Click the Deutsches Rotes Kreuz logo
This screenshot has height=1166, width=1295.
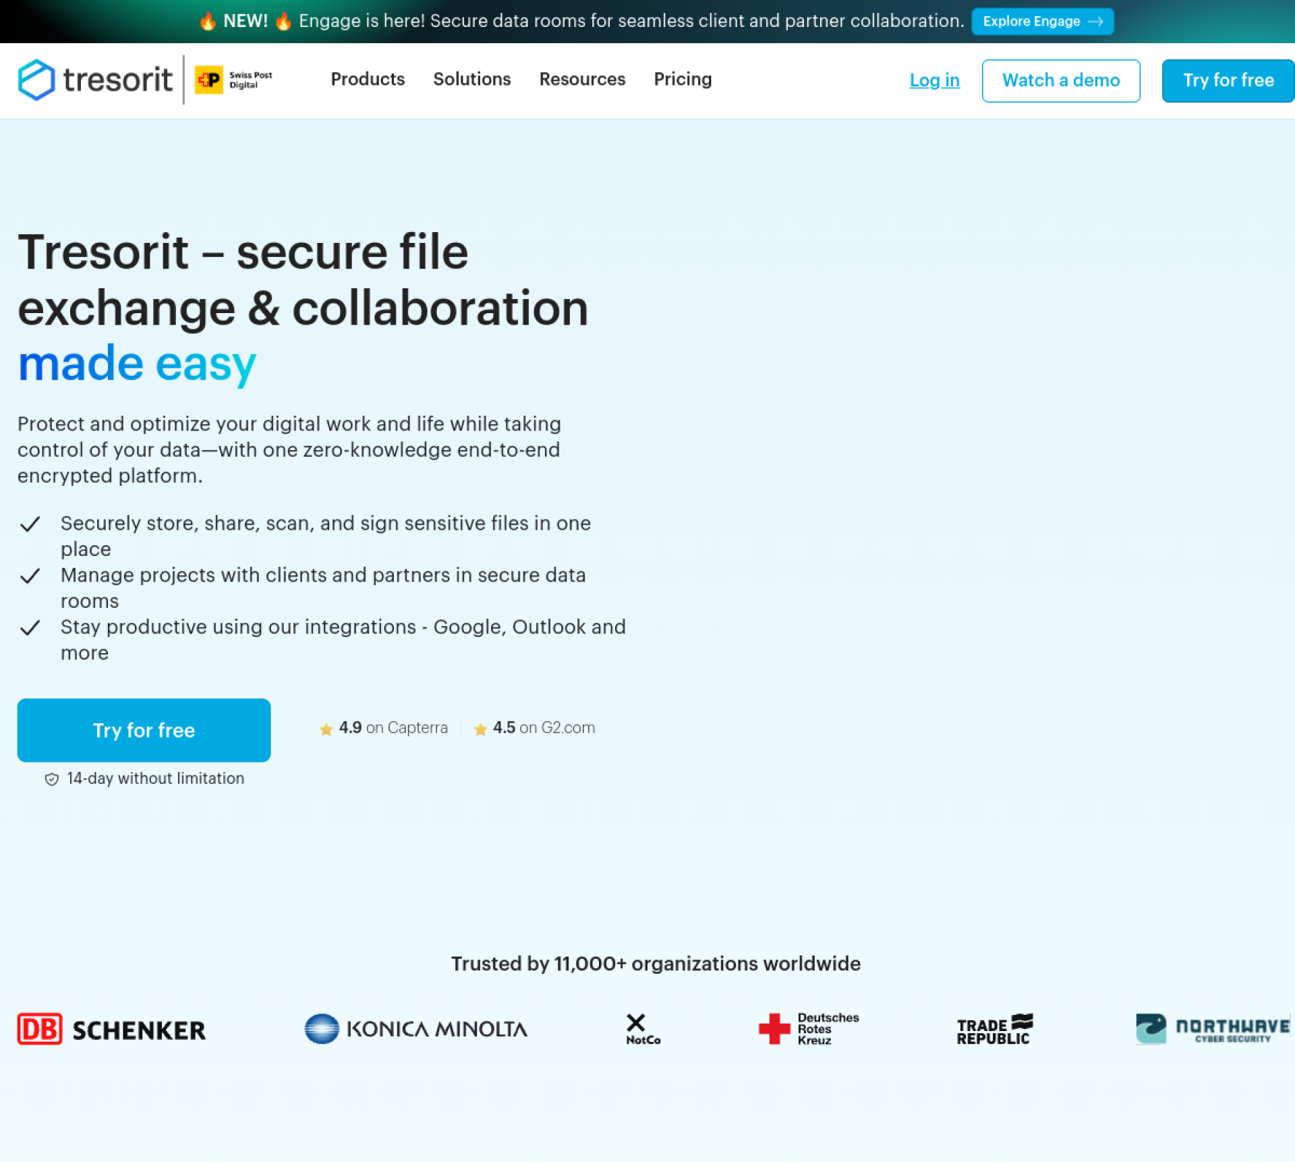coord(808,1029)
